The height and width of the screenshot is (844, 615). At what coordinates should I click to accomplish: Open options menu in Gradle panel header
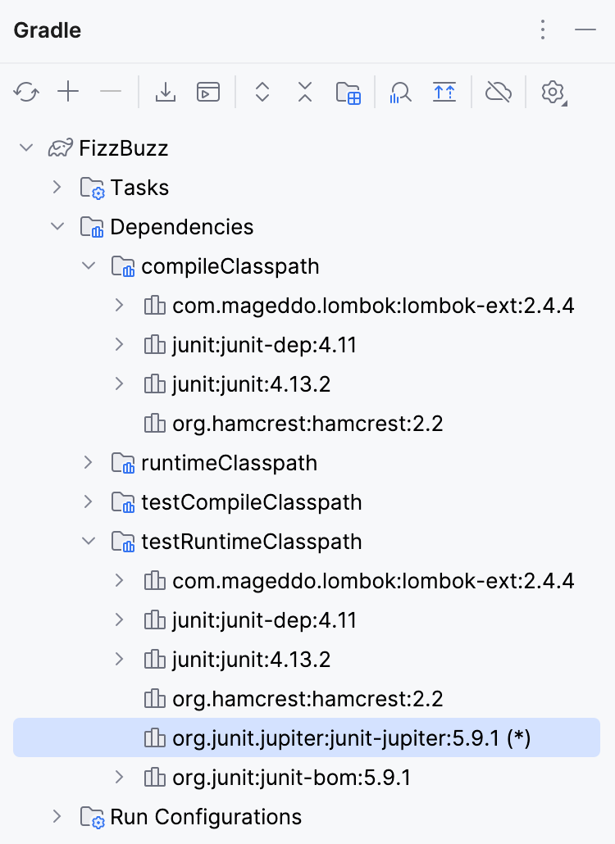543,29
